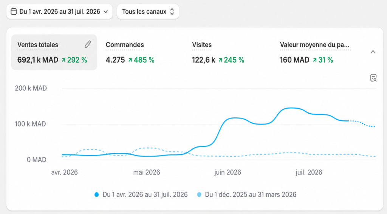Viewport: 387px width, 214px height.
Task: Click the chart peak near juil. 2026
Action: tap(292, 108)
